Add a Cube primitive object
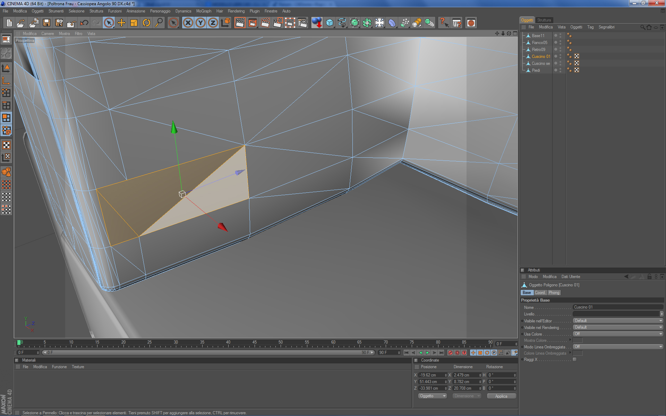The image size is (666, 416). click(329, 23)
